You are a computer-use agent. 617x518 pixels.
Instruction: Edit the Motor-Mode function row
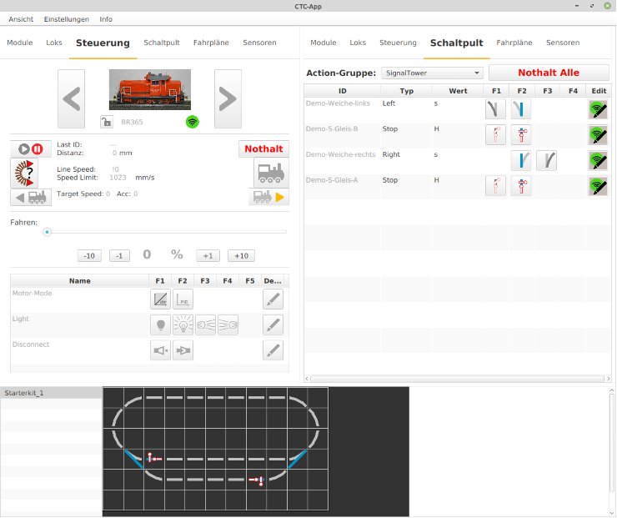pyautogui.click(x=273, y=299)
